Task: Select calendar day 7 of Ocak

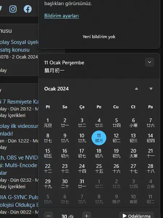Action: coord(151,123)
